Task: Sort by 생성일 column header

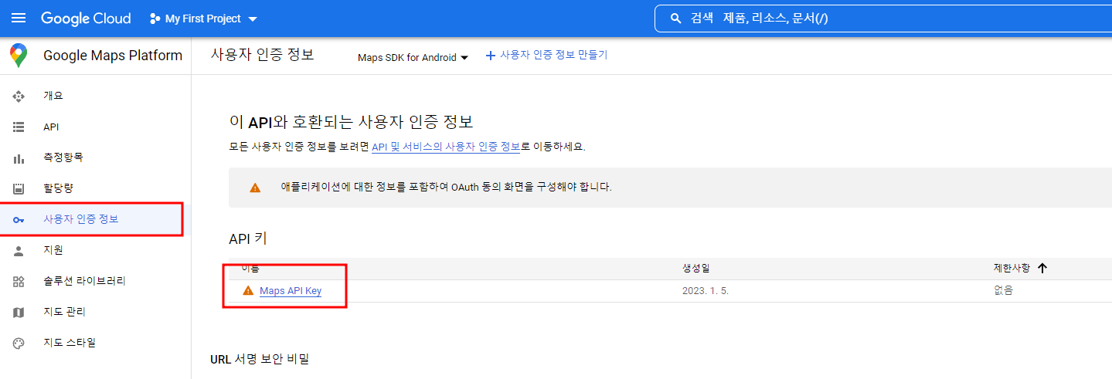Action: pyautogui.click(x=695, y=268)
